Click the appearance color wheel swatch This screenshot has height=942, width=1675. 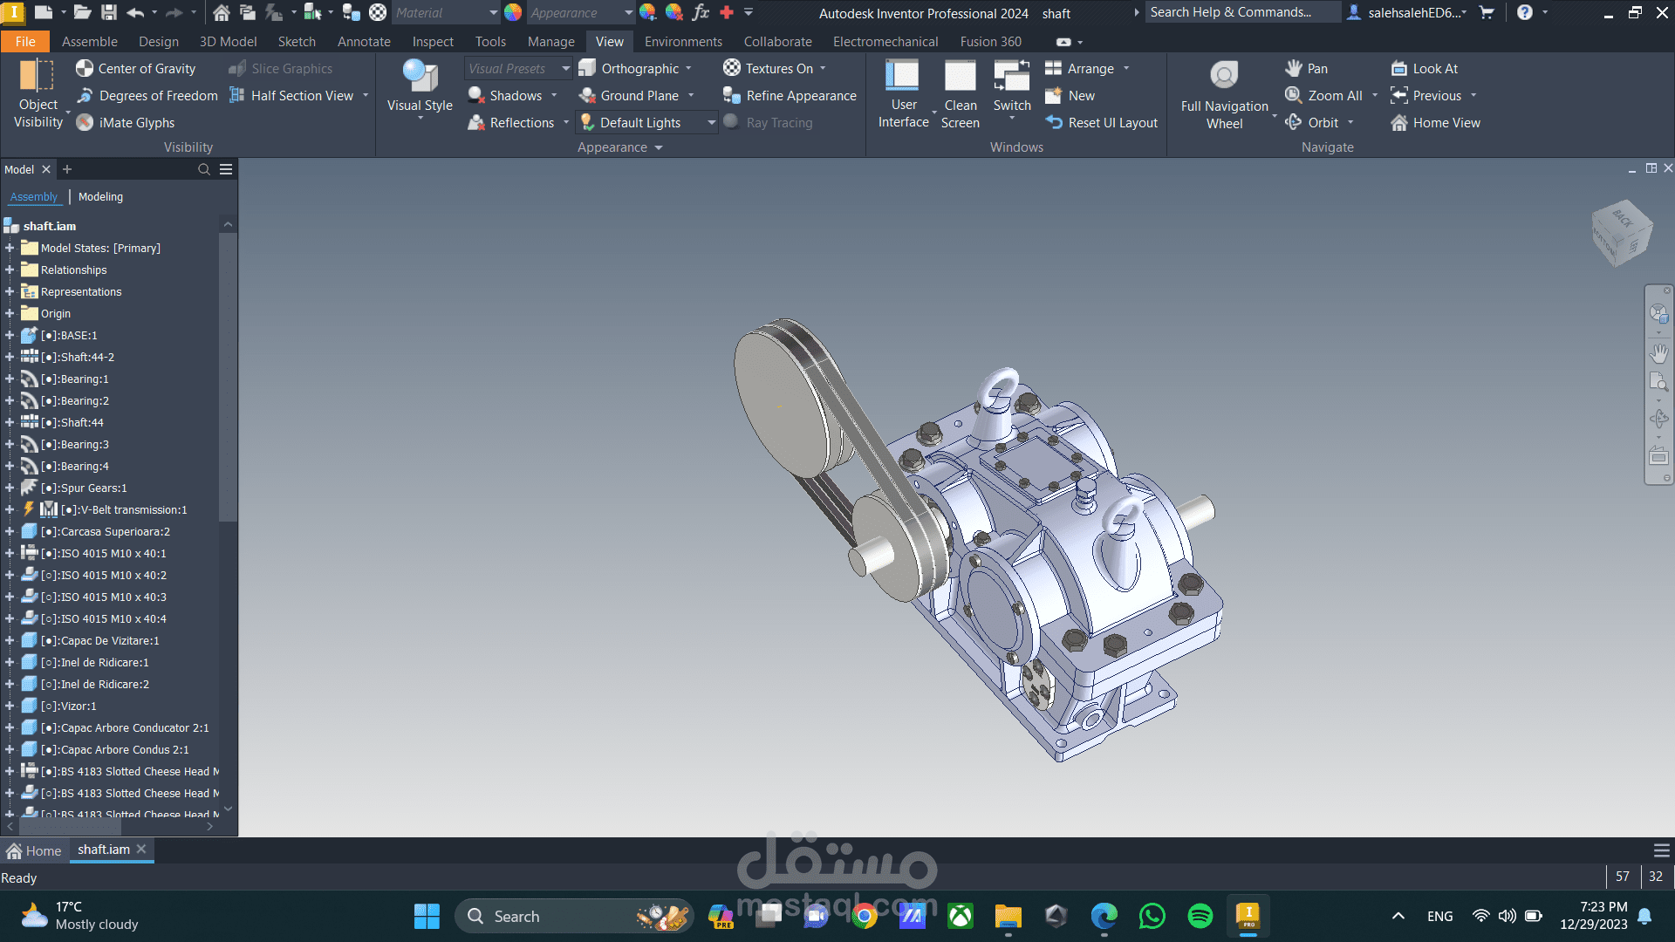[513, 12]
